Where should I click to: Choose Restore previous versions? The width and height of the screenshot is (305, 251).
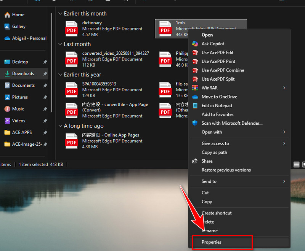239,170
